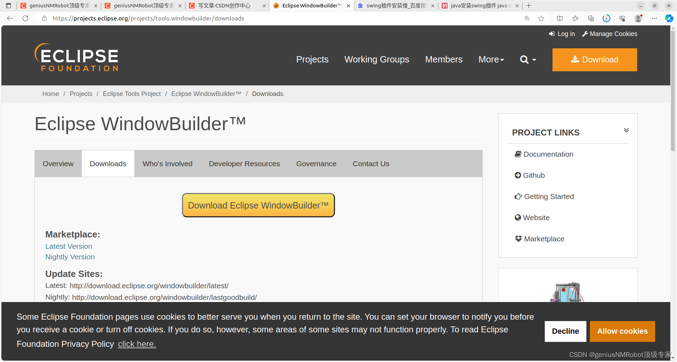The height and width of the screenshot is (362, 677).
Task: Click the browser Downloads icon
Action: [607, 18]
